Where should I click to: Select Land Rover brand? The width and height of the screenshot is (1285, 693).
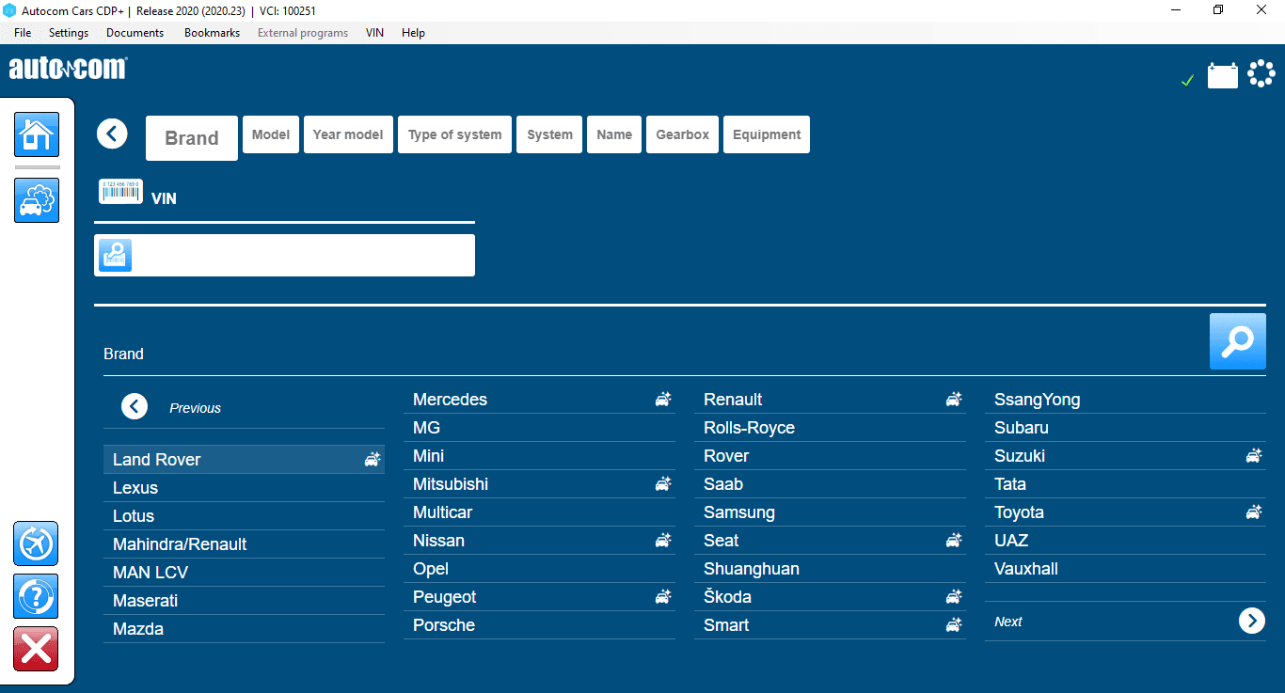coord(157,460)
